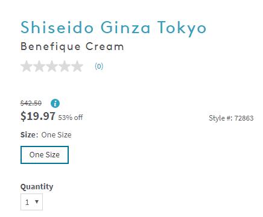Choose the One Size option button
Screen dimensions: 263x217
45,155
